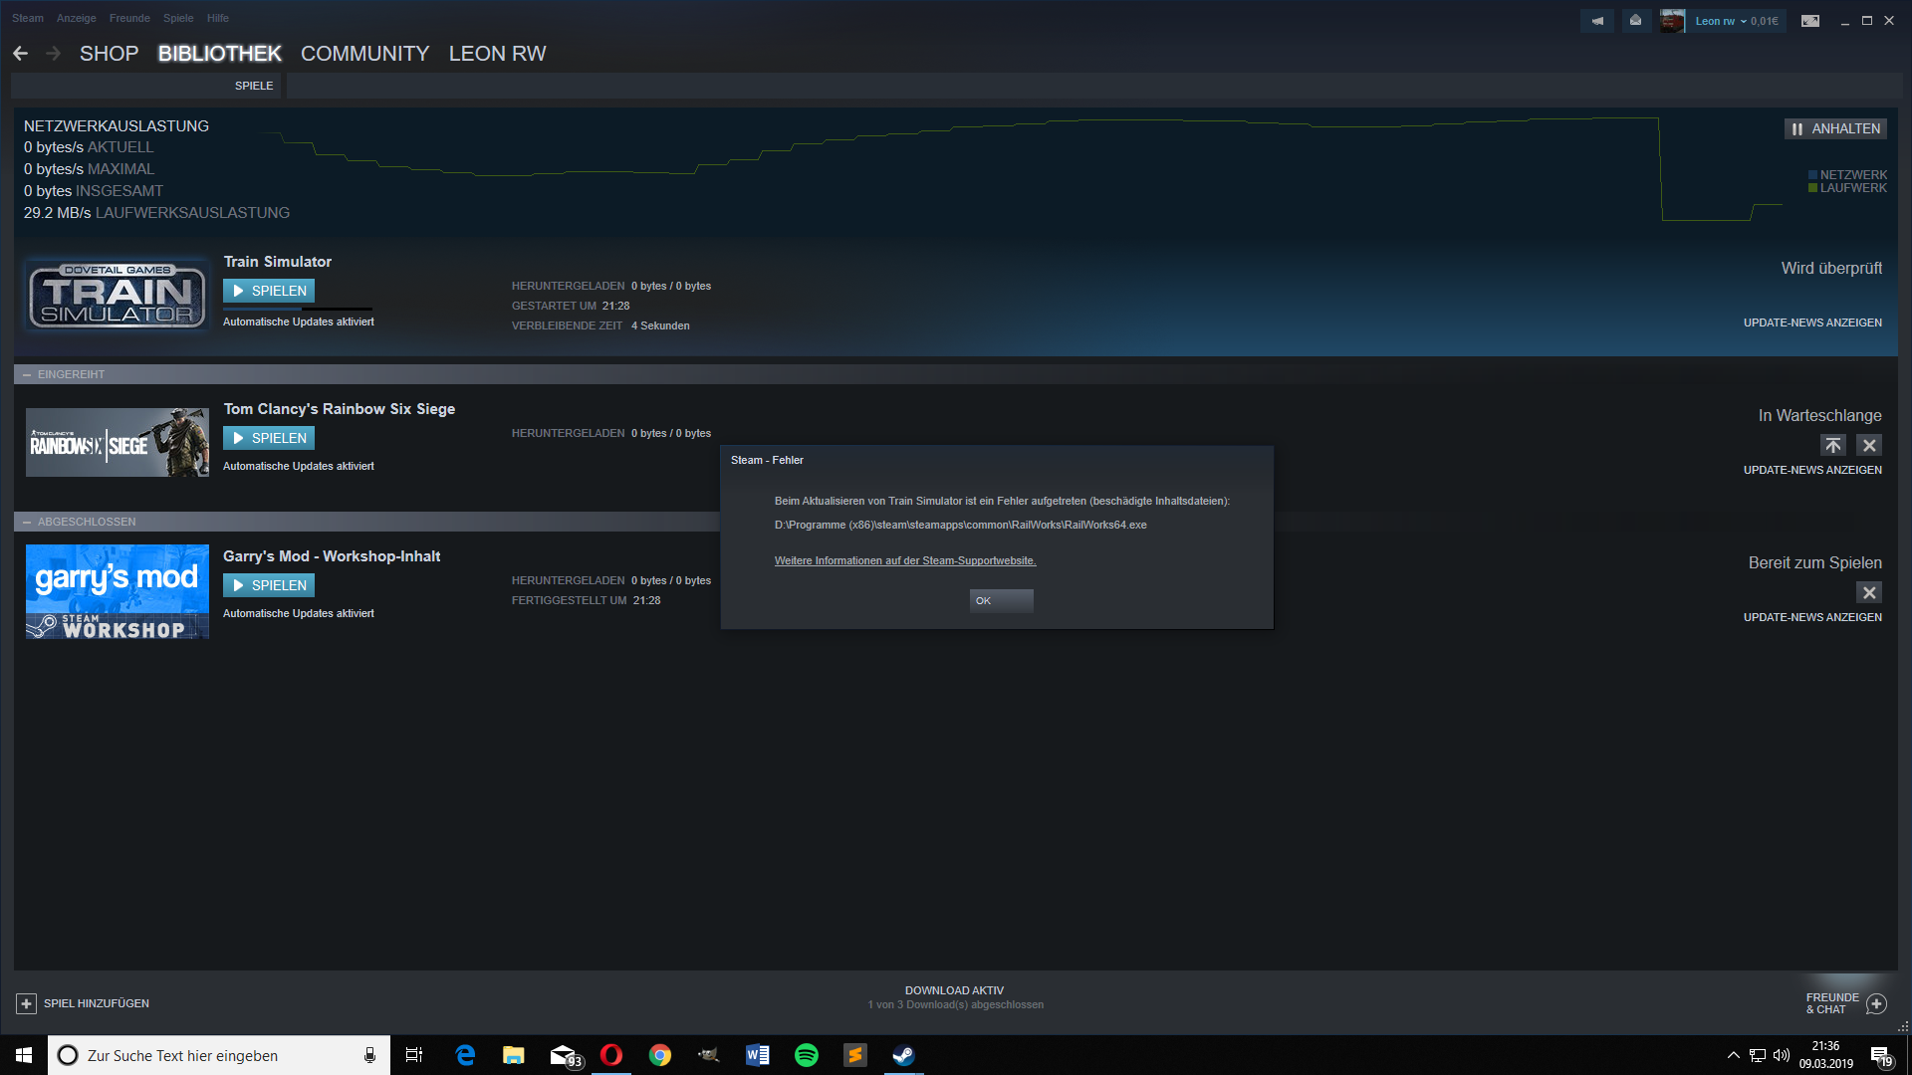Open the inbox envelope icon
The image size is (1912, 1075).
[1635, 21]
